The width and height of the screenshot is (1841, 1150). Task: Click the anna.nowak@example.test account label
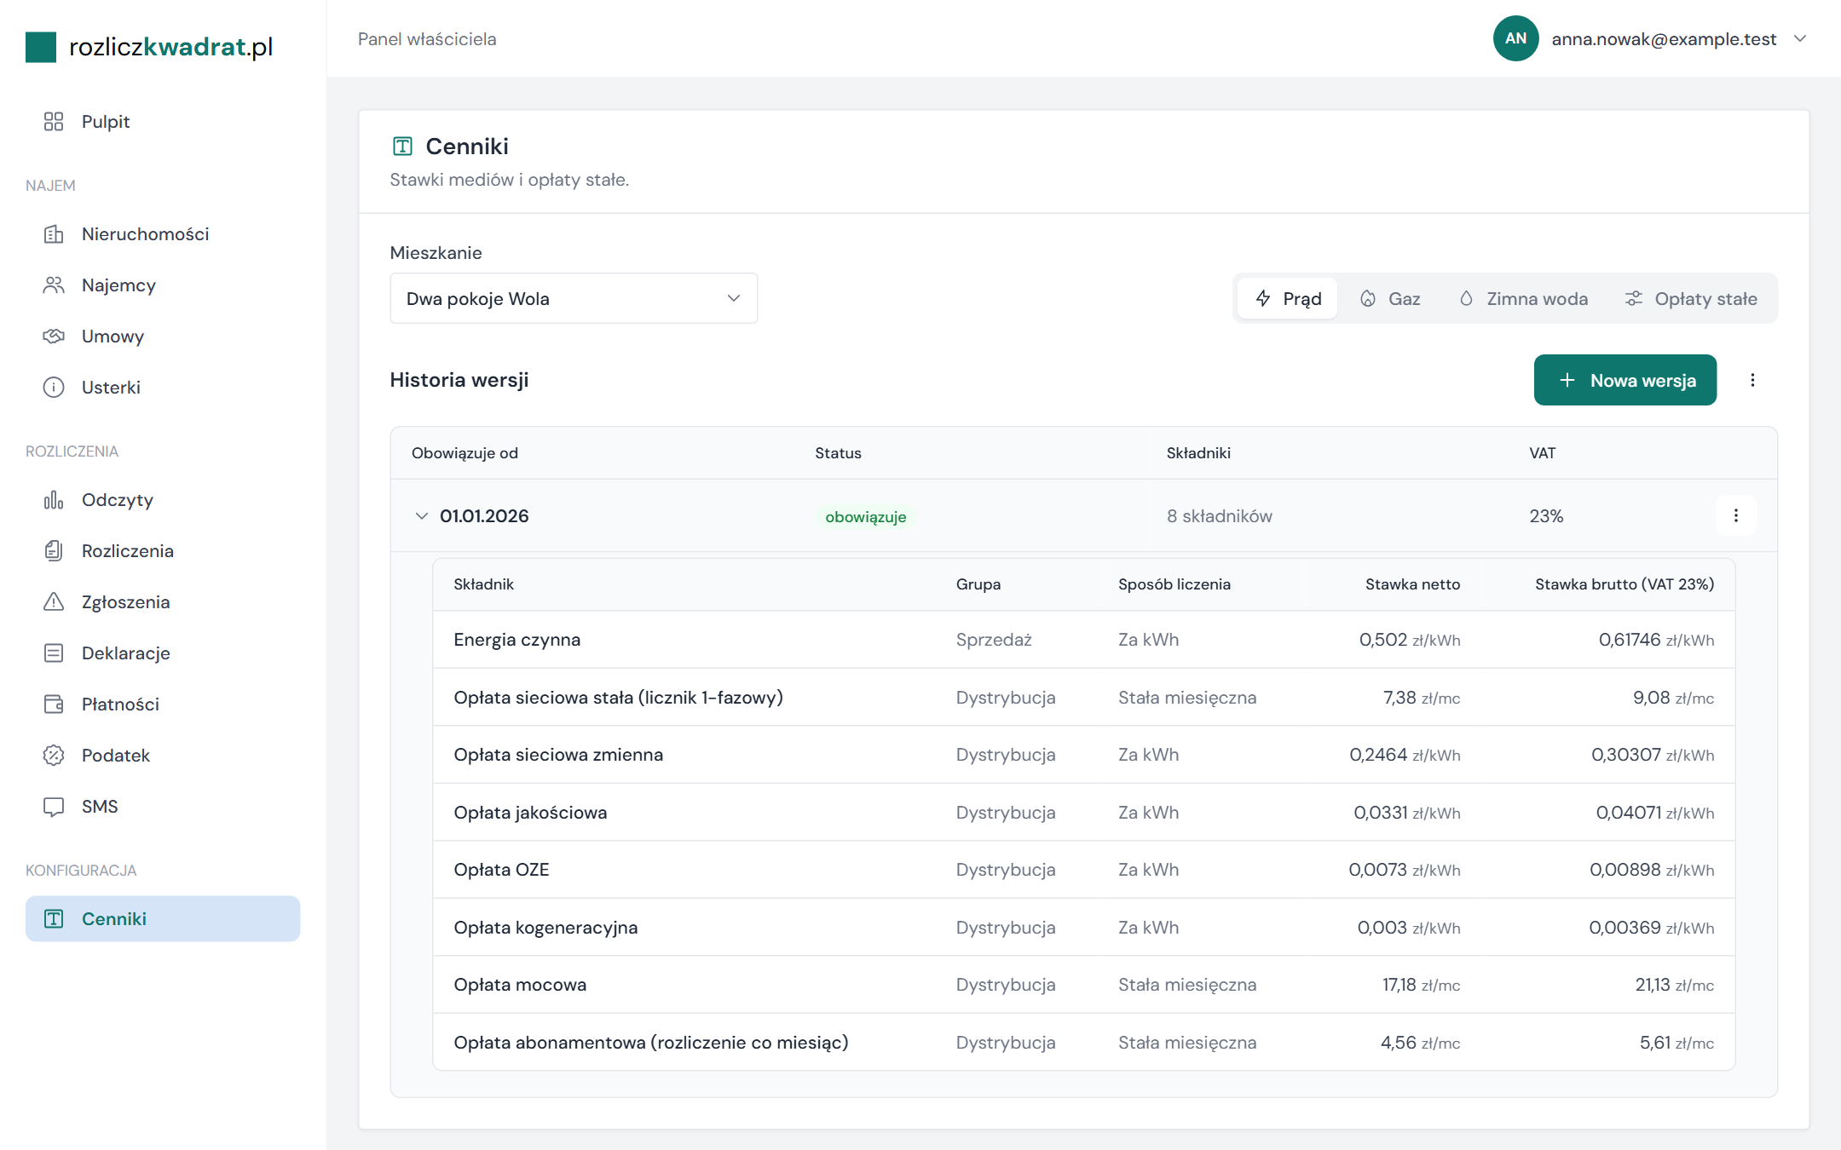pyautogui.click(x=1664, y=39)
